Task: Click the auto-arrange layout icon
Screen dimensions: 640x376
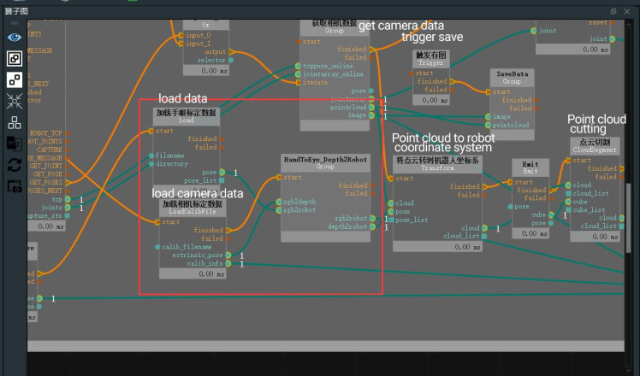Action: point(15,122)
